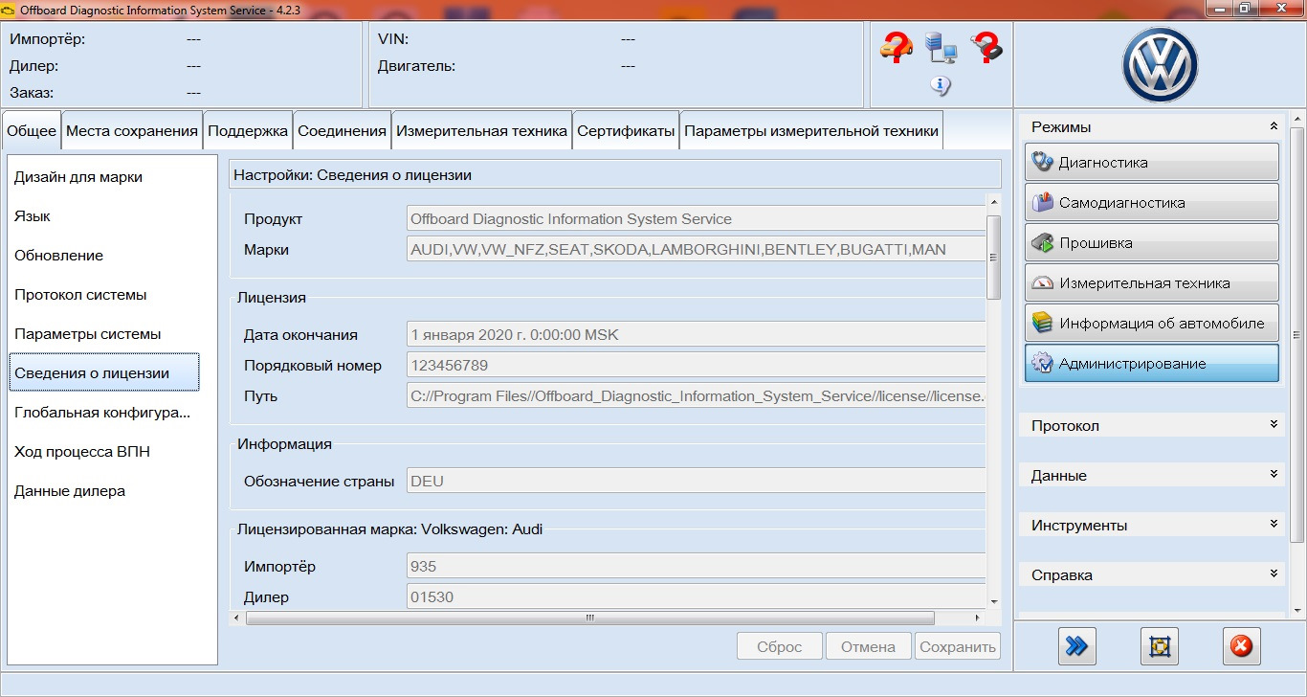Open Измерительная техника mode button in Режимы

[1152, 283]
